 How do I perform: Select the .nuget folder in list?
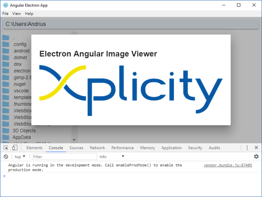point(19,84)
